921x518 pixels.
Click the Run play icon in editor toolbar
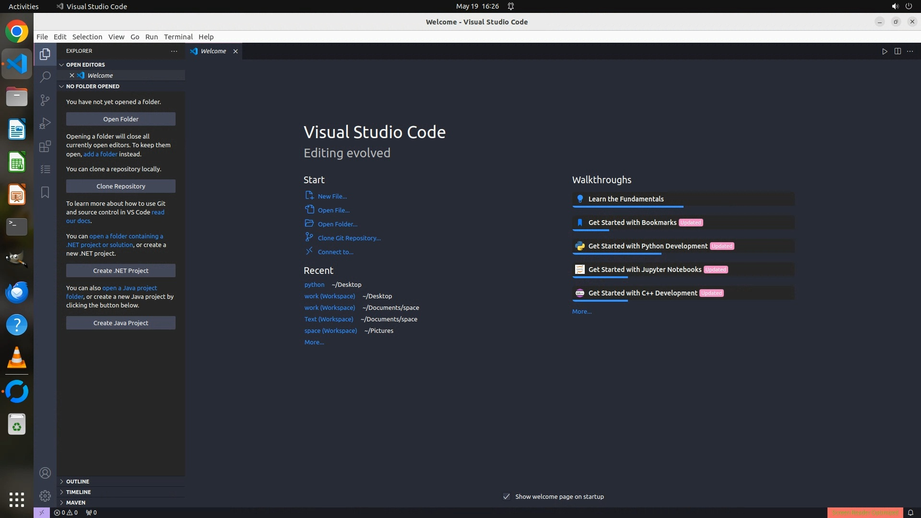885,51
